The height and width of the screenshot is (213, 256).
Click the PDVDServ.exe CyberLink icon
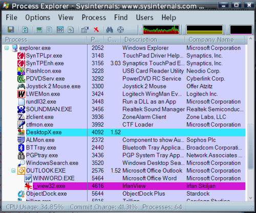point(21,79)
